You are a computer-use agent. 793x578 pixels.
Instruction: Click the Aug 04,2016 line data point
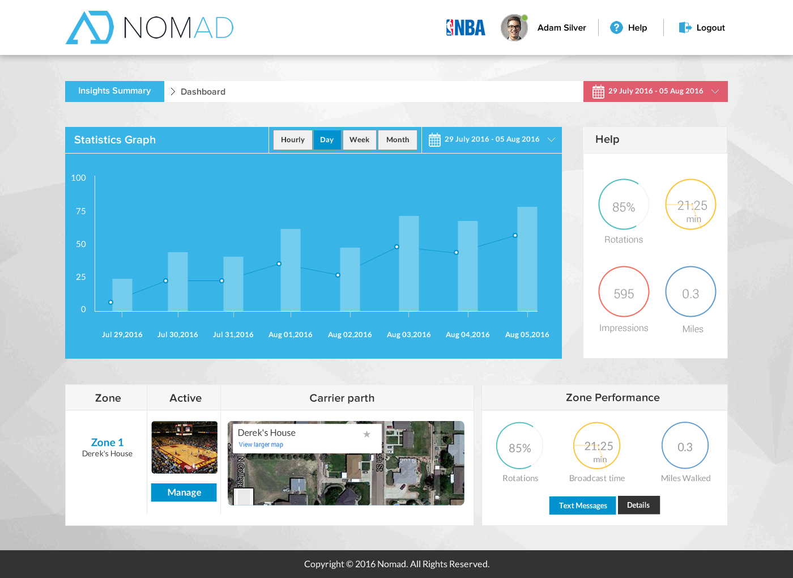(x=456, y=253)
